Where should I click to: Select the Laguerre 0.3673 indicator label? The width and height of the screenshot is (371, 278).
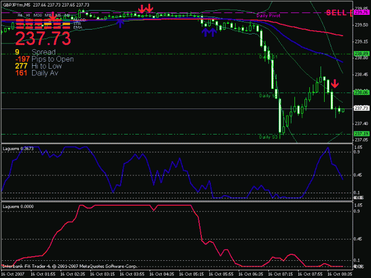click(18, 149)
